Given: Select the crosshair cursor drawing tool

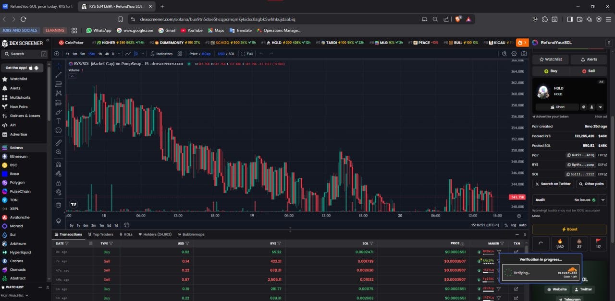Looking at the screenshot, I should point(59,65).
